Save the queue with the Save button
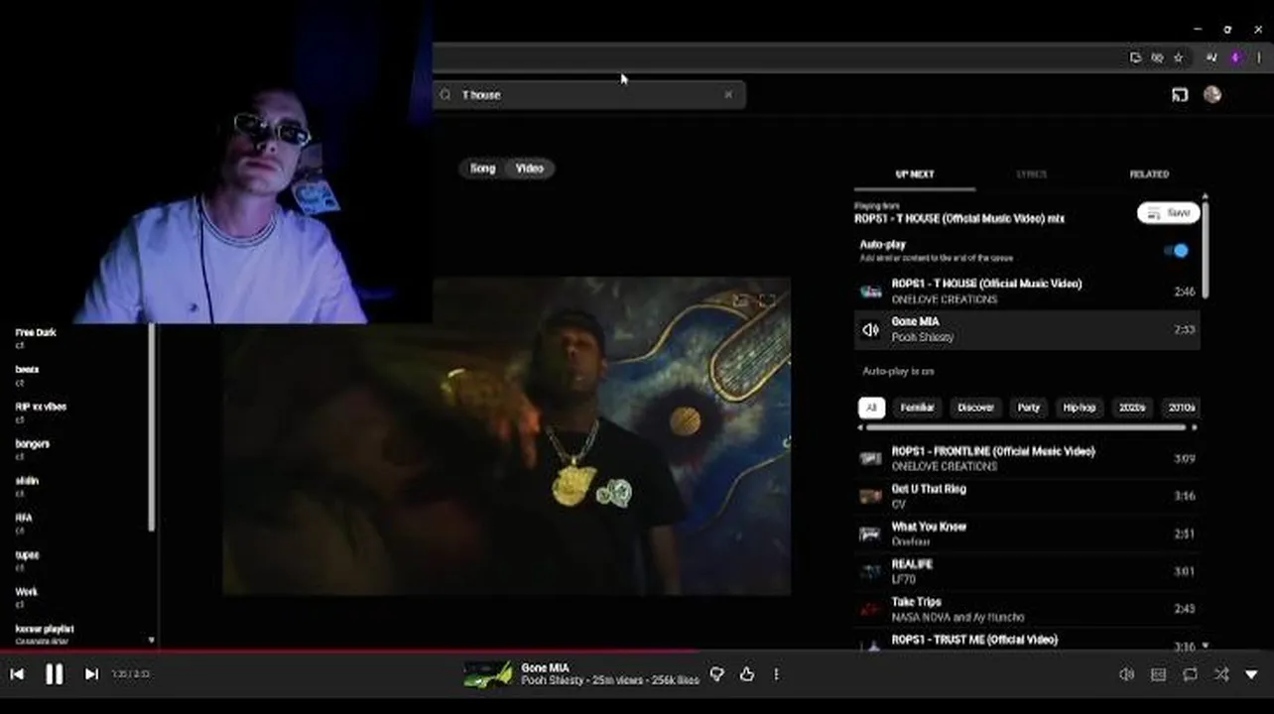Screen dimensions: 1274x714 (1168, 213)
